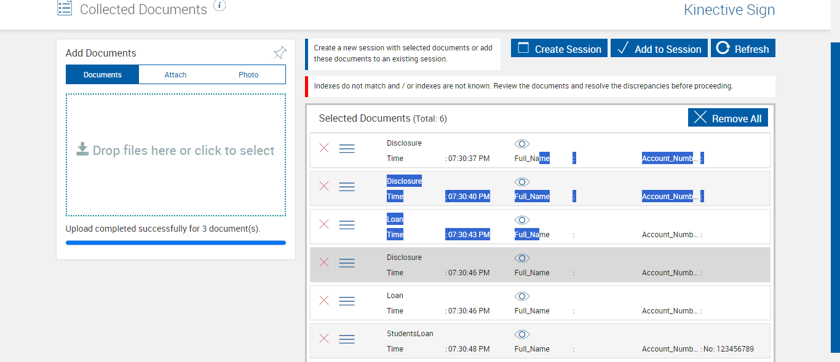Screen dimensions: 840x362
Task: Delete the StudentsLoan document using X icon
Action: [x=324, y=339]
